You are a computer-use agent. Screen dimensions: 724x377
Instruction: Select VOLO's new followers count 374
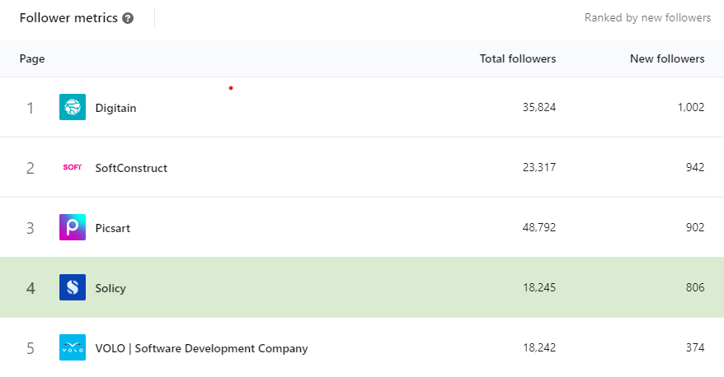point(695,347)
